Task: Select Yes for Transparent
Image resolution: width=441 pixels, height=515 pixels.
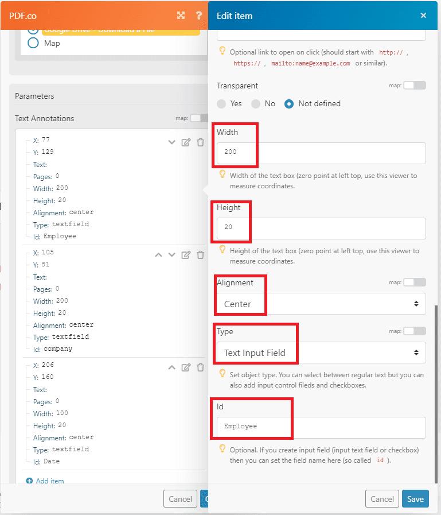Action: [x=222, y=104]
